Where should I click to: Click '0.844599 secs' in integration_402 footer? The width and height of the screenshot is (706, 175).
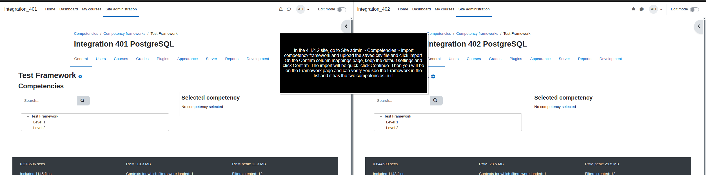point(385,164)
